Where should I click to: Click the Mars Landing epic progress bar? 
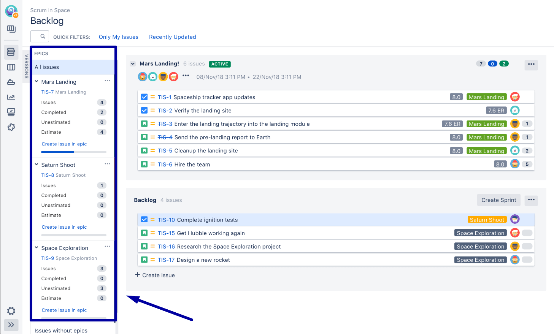pyautogui.click(x=73, y=152)
